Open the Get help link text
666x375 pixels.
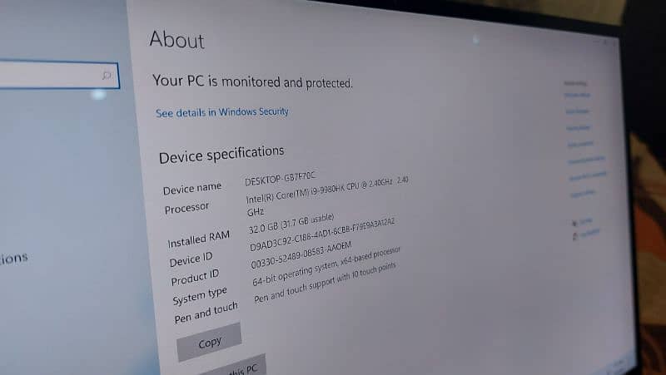587,220
